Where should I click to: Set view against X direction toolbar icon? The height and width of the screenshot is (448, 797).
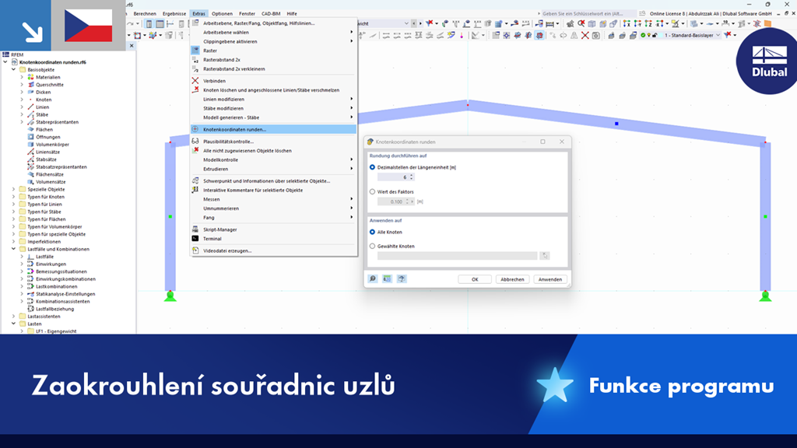click(x=659, y=23)
